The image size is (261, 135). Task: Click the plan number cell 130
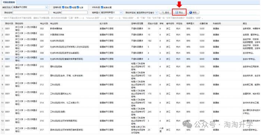150,75
